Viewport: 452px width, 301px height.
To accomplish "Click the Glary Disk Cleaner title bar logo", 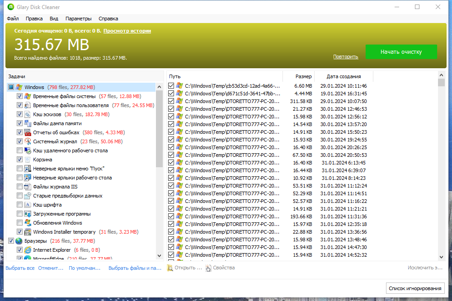I will pos(11,7).
